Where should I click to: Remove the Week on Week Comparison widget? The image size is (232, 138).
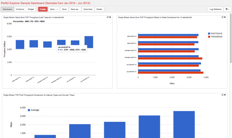225,17
